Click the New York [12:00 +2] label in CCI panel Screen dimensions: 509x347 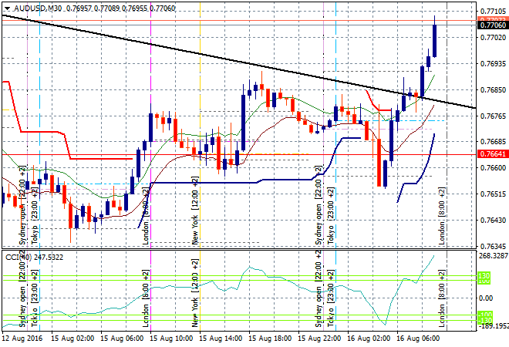[x=195, y=293]
